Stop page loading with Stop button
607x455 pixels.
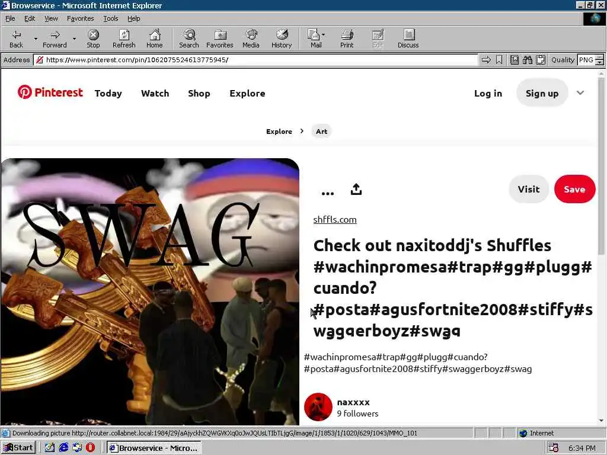coord(93,39)
